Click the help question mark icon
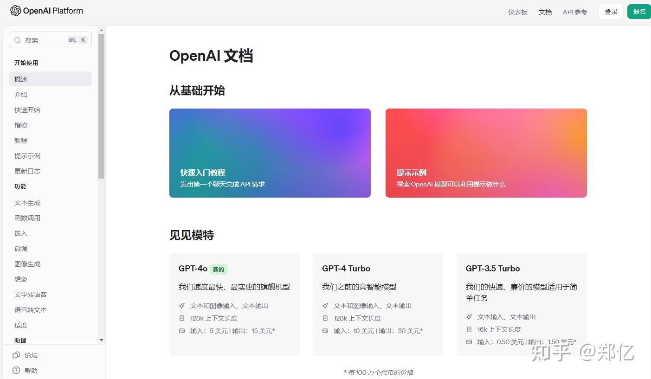 [16, 371]
